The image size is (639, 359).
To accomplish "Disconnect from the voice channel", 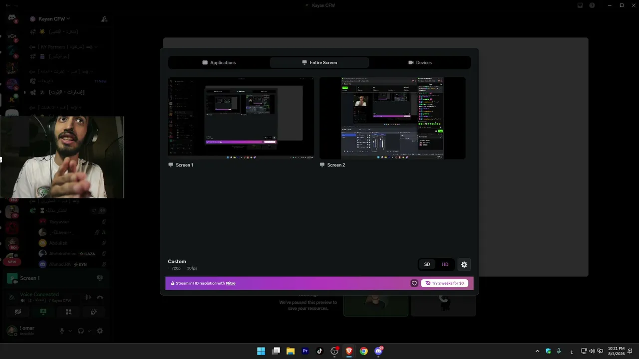I will click(100, 297).
